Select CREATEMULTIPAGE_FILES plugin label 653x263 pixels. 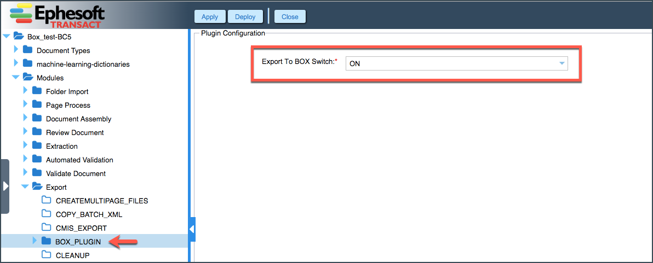click(x=102, y=201)
